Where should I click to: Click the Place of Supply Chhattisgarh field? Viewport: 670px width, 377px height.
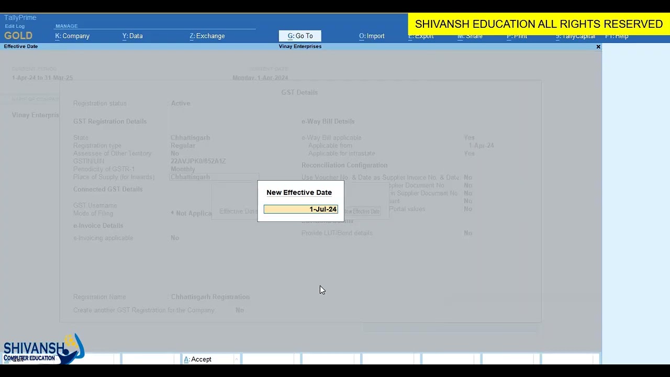[x=214, y=177]
